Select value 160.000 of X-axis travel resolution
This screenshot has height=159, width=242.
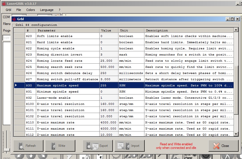(109, 104)
